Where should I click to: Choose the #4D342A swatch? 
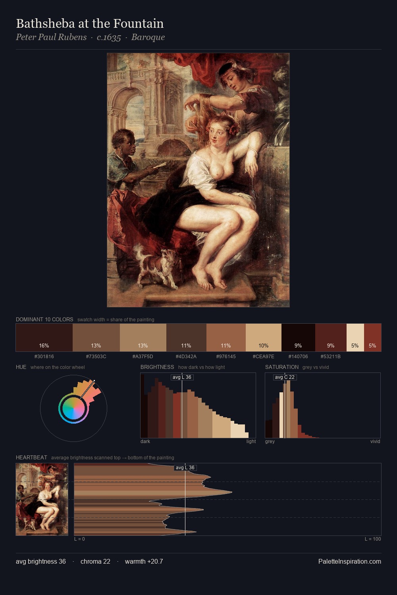[186, 338]
